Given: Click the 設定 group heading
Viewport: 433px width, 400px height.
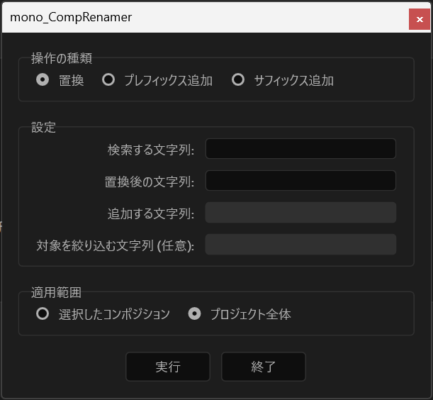Looking at the screenshot, I should 43,128.
